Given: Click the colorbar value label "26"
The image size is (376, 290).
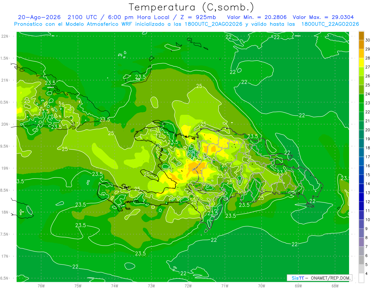Looking at the screenshot, I should tap(368, 76).
